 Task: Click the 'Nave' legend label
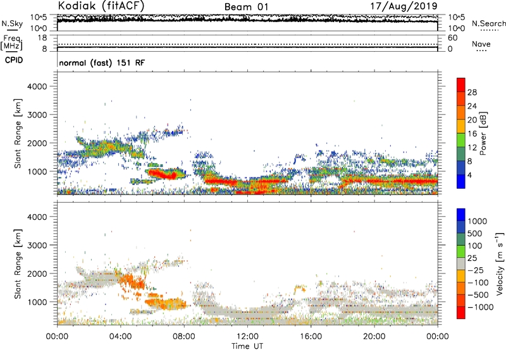tap(481, 44)
